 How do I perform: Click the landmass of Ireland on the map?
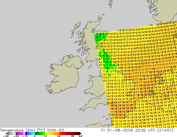point(64,75)
